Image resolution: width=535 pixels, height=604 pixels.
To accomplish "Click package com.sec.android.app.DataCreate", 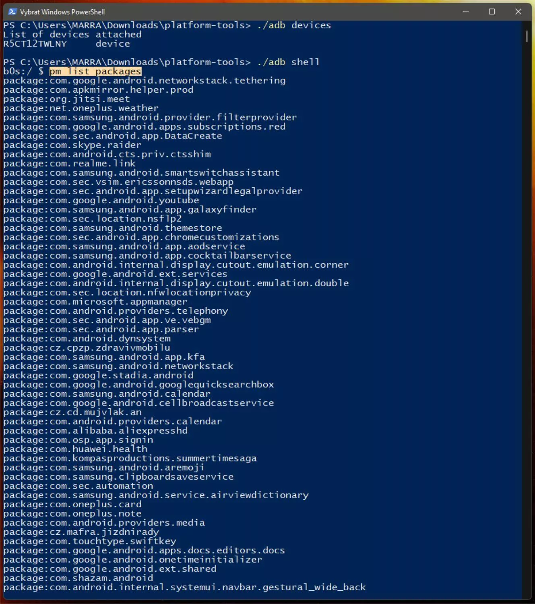I will [x=113, y=136].
